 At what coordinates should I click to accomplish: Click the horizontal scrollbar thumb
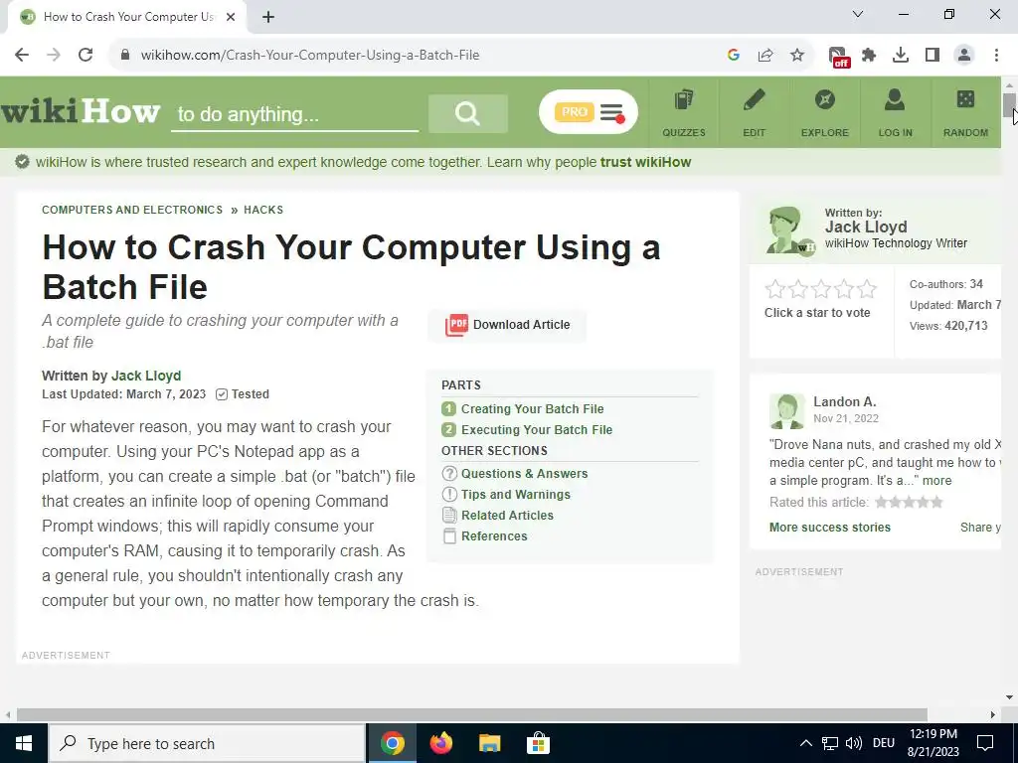pyautogui.click(x=472, y=714)
